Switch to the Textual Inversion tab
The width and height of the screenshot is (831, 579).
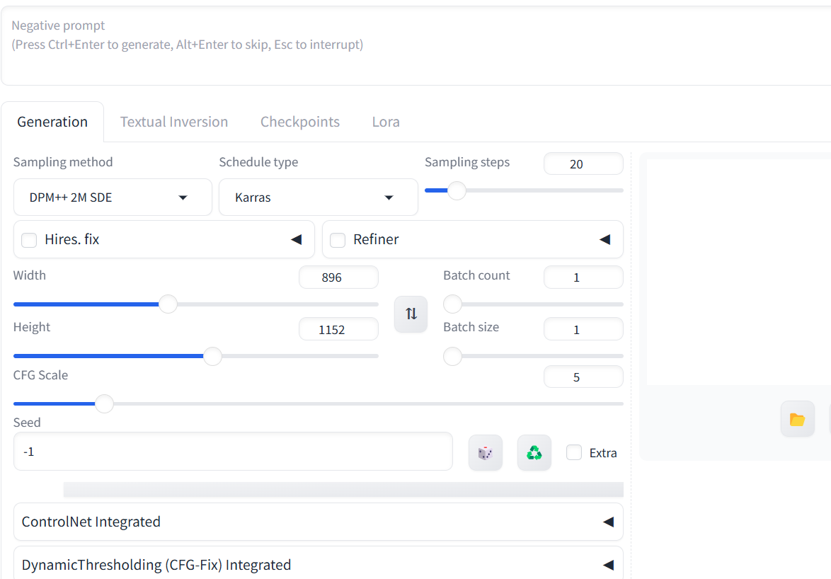pyautogui.click(x=174, y=122)
